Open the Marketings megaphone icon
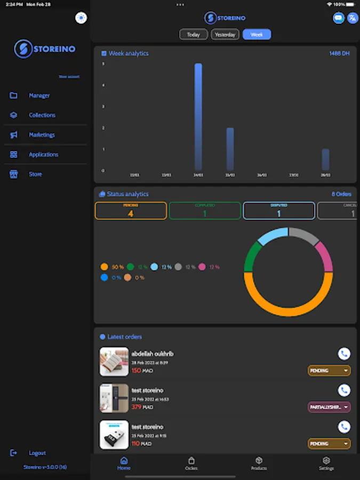Screen dimensions: 360x480 pos(13,135)
